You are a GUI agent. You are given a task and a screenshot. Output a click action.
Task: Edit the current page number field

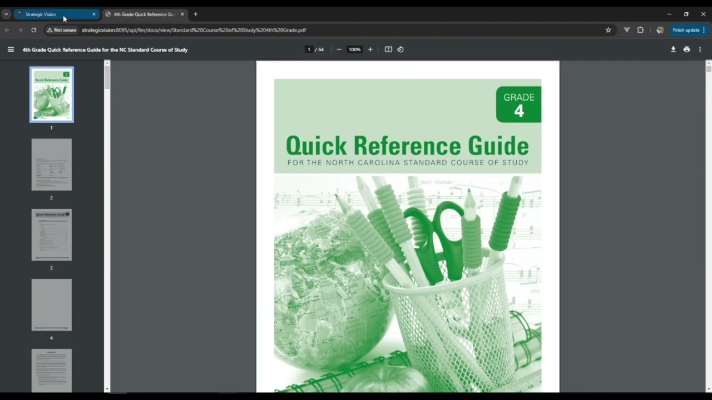click(309, 49)
